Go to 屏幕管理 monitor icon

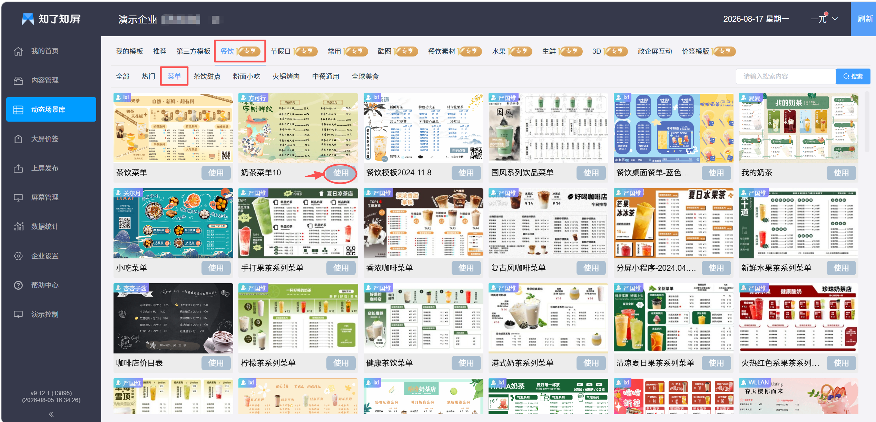coord(18,198)
